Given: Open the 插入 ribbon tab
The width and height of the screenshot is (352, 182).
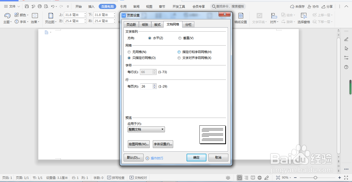Looking at the screenshot, I should click(x=91, y=6).
